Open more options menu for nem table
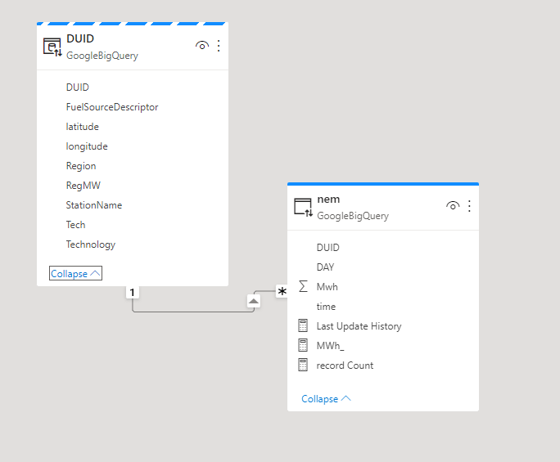The height and width of the screenshot is (462, 560). [x=469, y=206]
